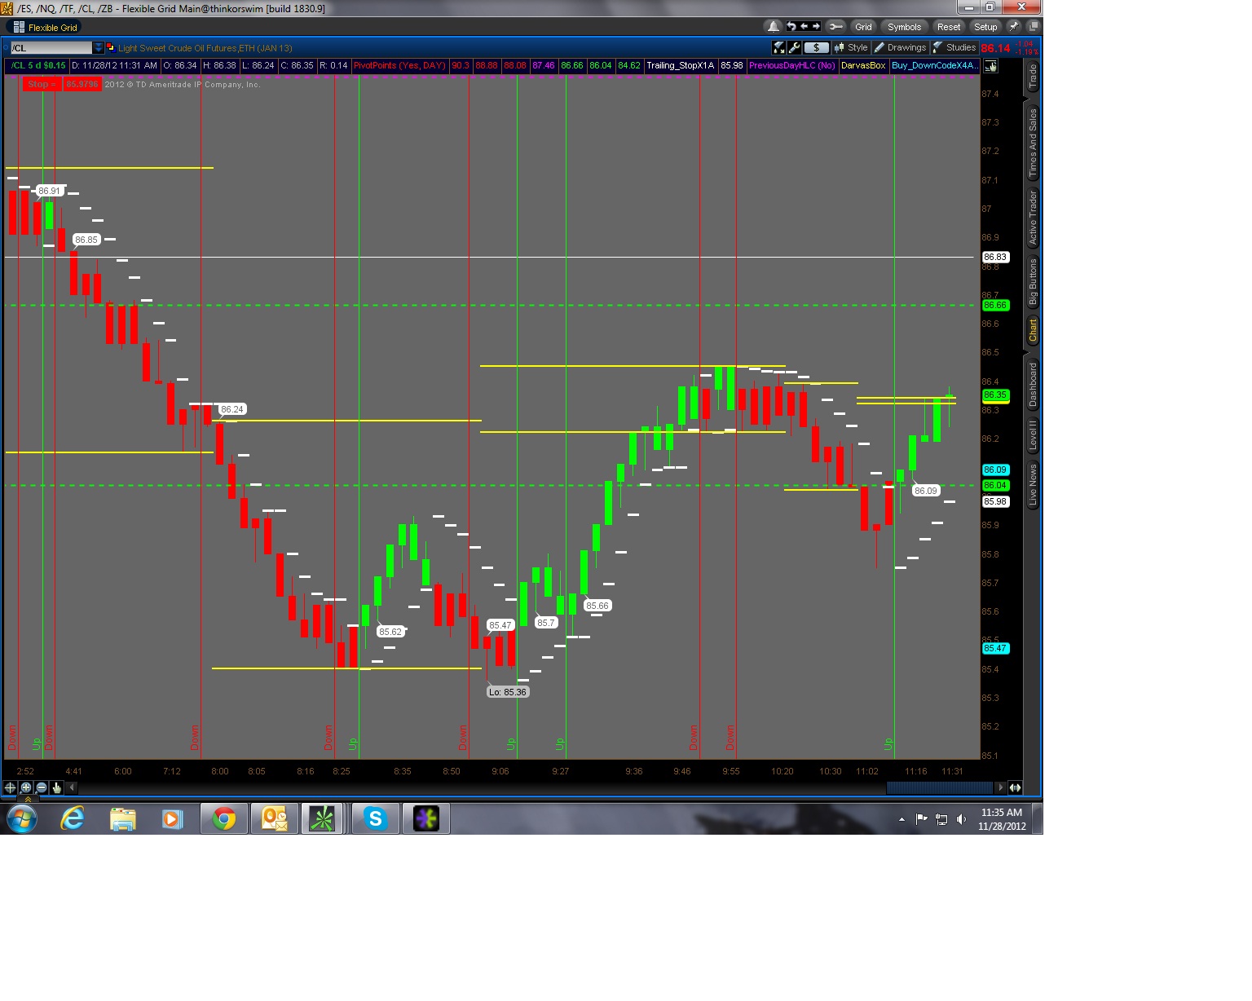Click the DarvasBox study label
Viewport: 1252px width, 1001px height.
coord(863,65)
